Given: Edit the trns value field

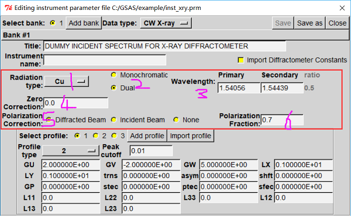Looking at the screenshot, I should tap(151, 176).
